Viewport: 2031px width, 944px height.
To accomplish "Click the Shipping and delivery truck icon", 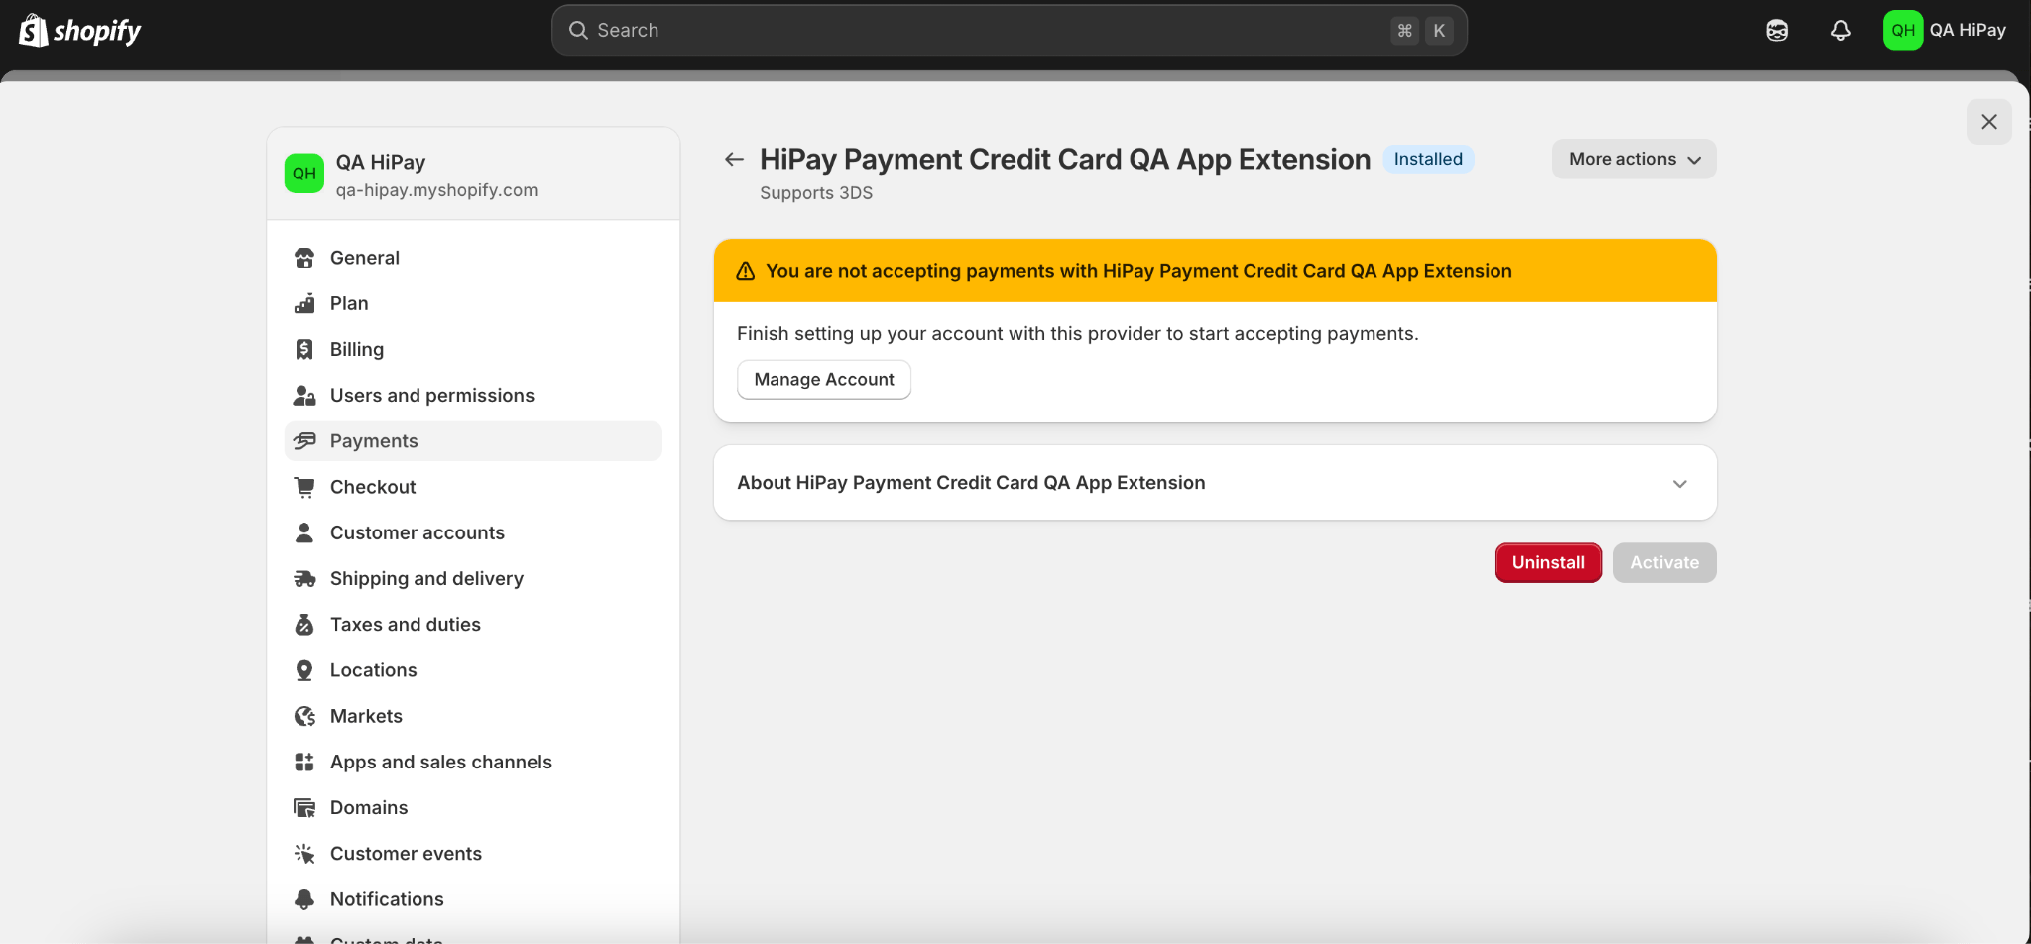I will pyautogui.click(x=304, y=579).
